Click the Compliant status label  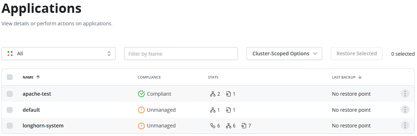coord(159,94)
